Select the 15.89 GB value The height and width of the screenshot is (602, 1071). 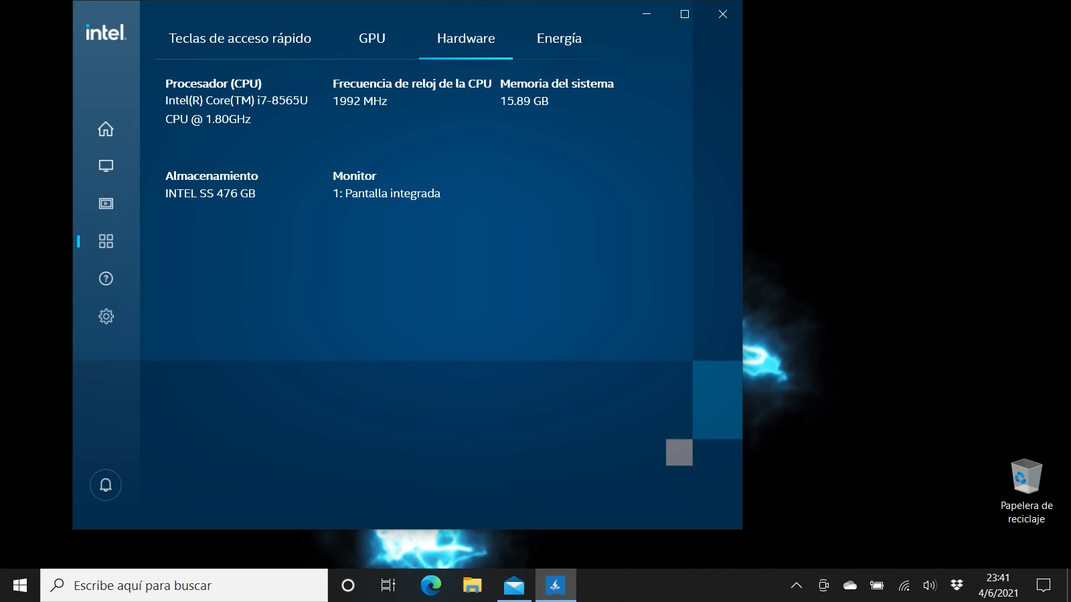524,101
